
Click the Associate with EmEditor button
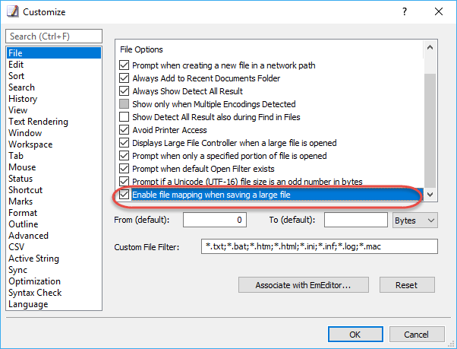[304, 285]
